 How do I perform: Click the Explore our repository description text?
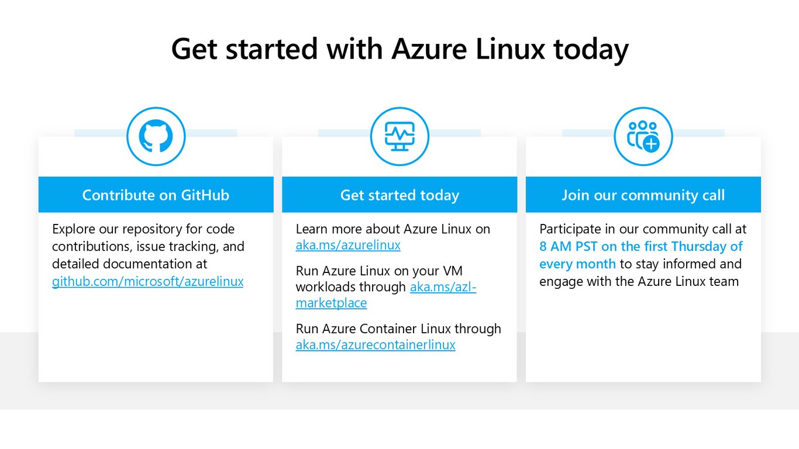pyautogui.click(x=148, y=246)
